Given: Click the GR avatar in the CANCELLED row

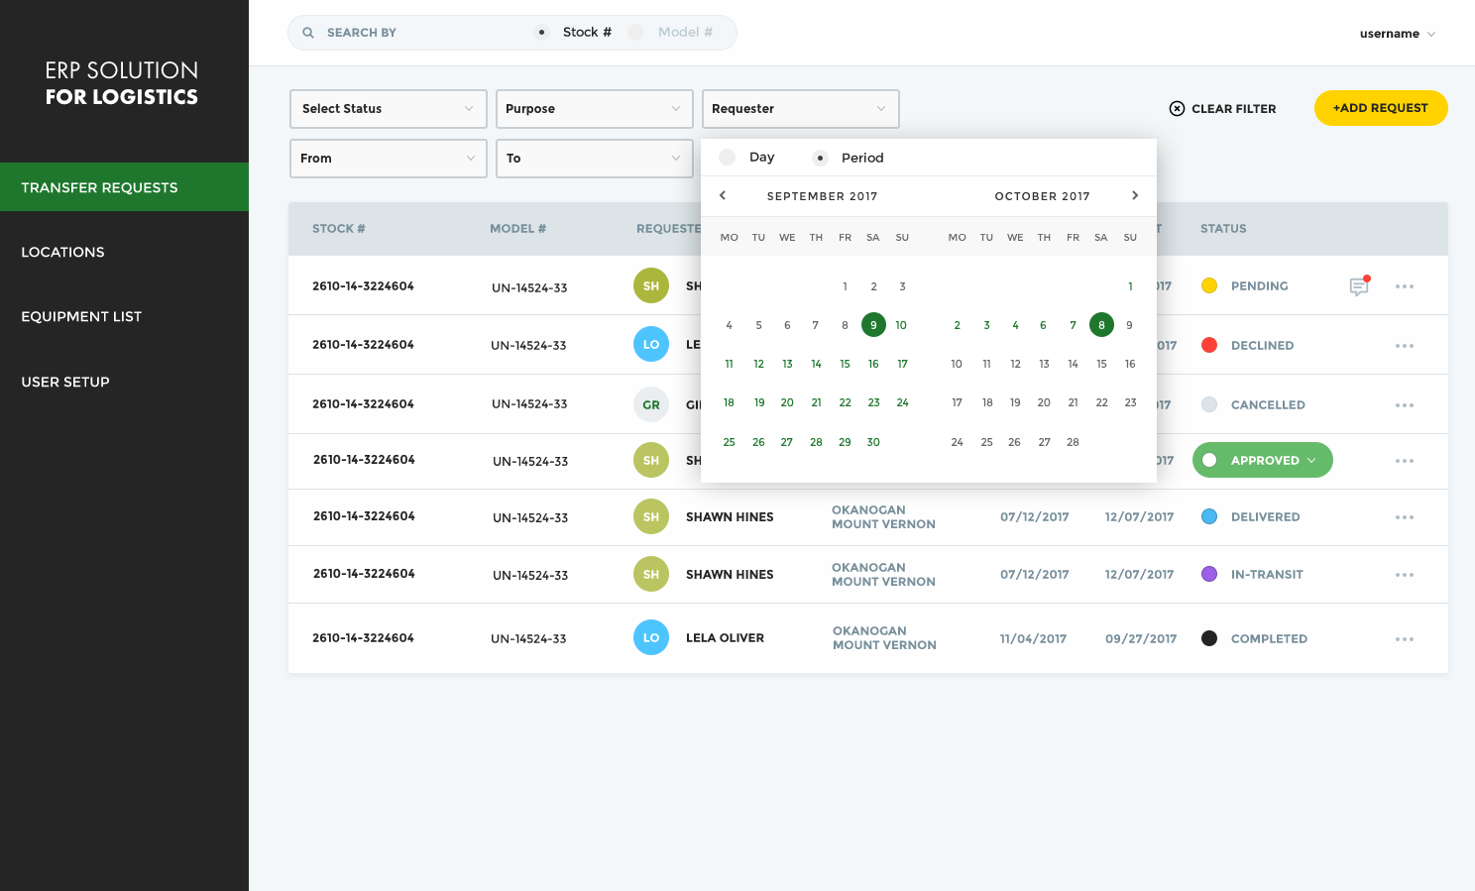Looking at the screenshot, I should point(651,404).
